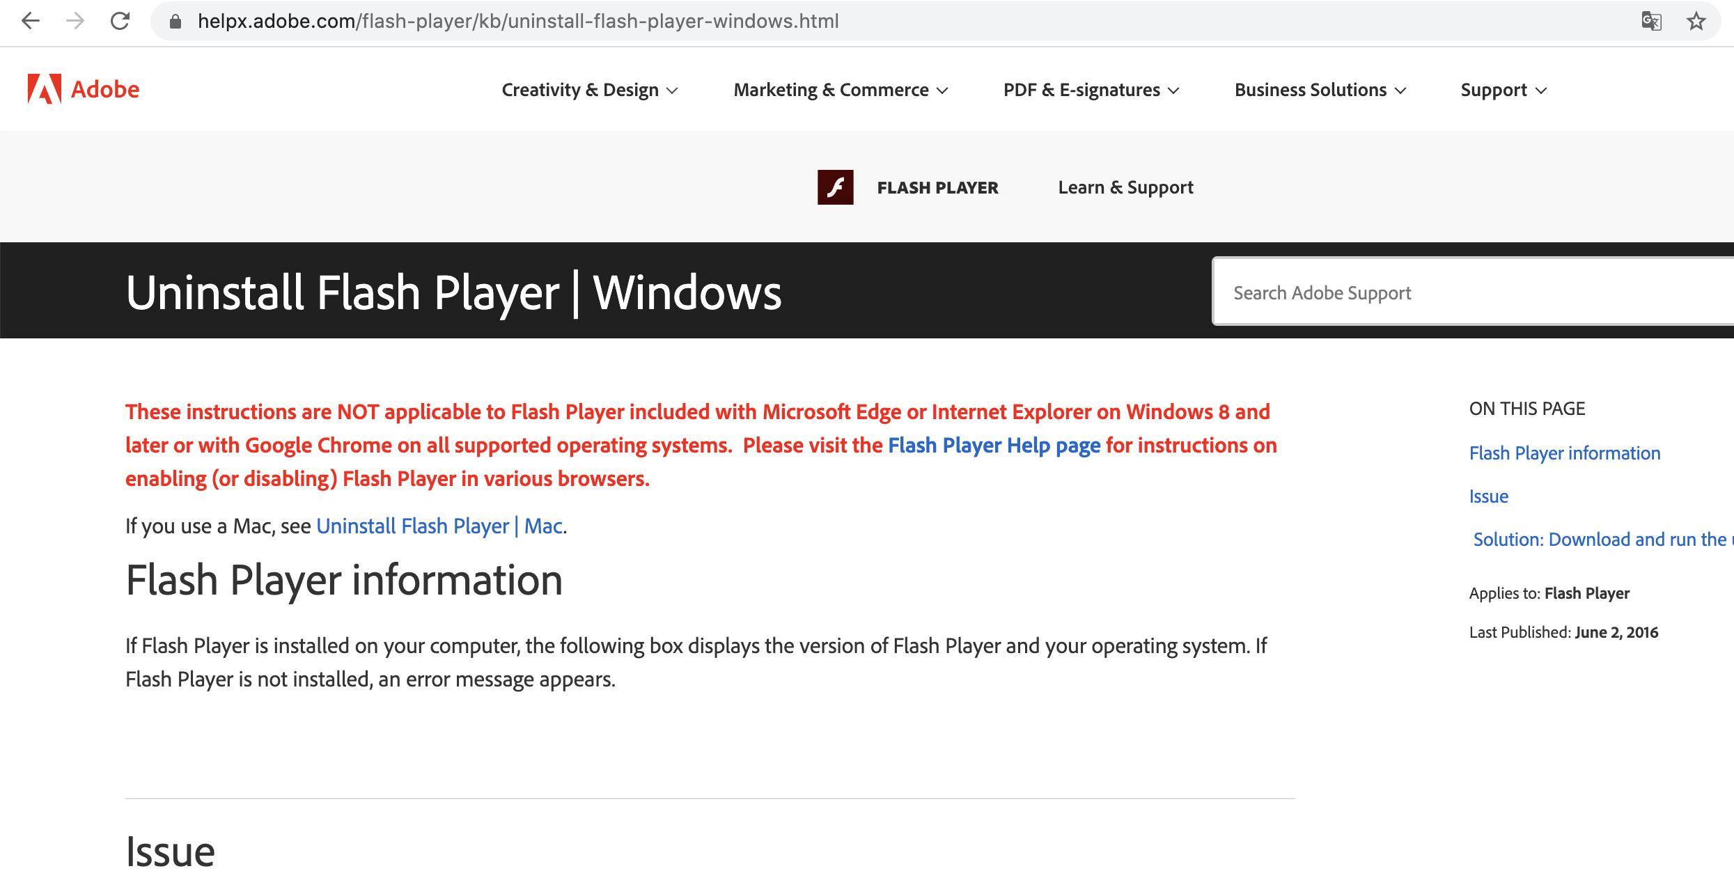The height and width of the screenshot is (887, 1734).
Task: Click the Flash Player product icon
Action: (835, 187)
